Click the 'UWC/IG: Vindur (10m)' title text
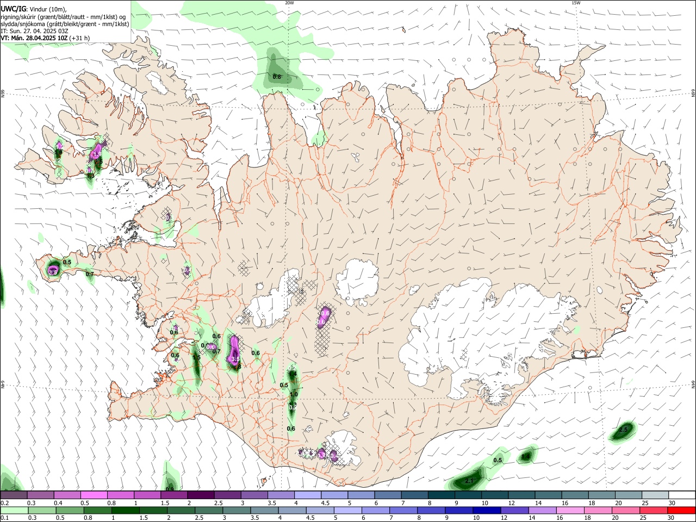Image resolution: width=696 pixels, height=522 pixels. click(x=34, y=9)
